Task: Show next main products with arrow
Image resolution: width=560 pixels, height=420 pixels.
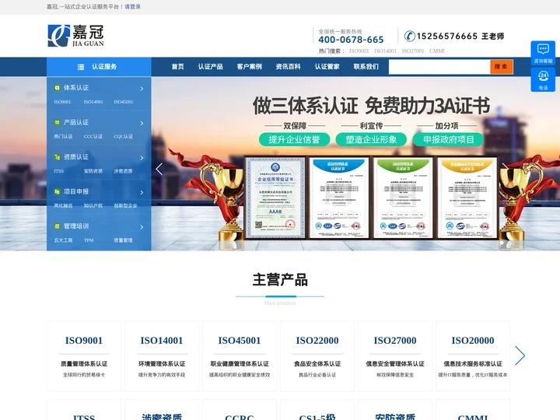Action: (520, 355)
